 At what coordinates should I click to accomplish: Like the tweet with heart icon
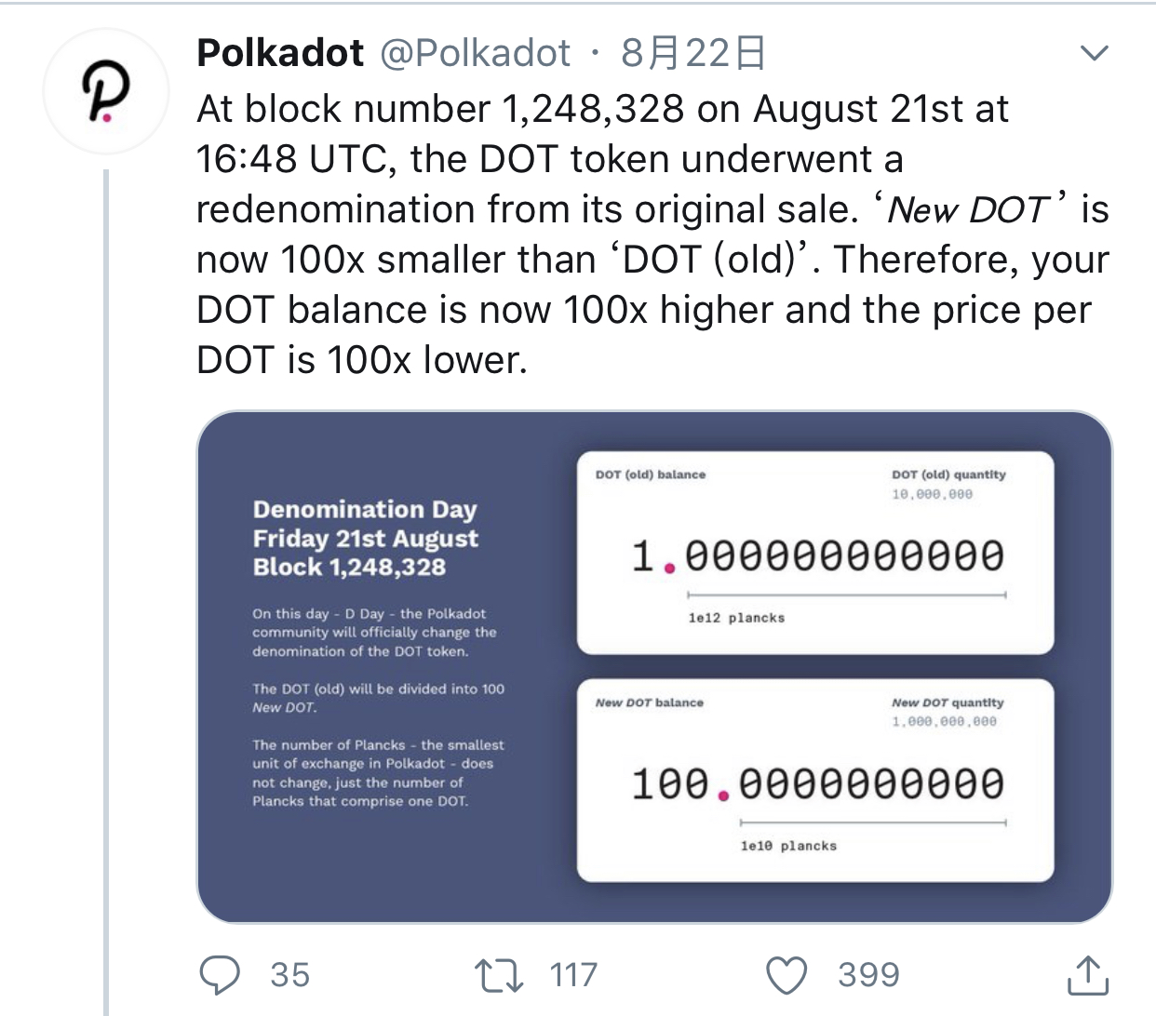click(786, 976)
